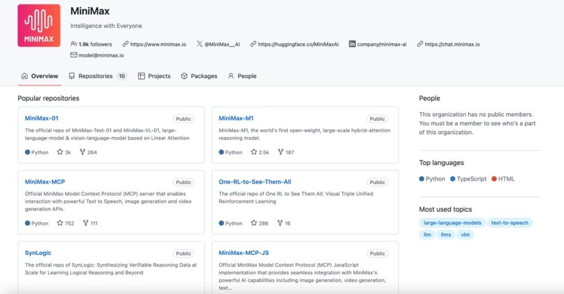Open the SynLogic repository link
This screenshot has height=294, width=564.
38,253
